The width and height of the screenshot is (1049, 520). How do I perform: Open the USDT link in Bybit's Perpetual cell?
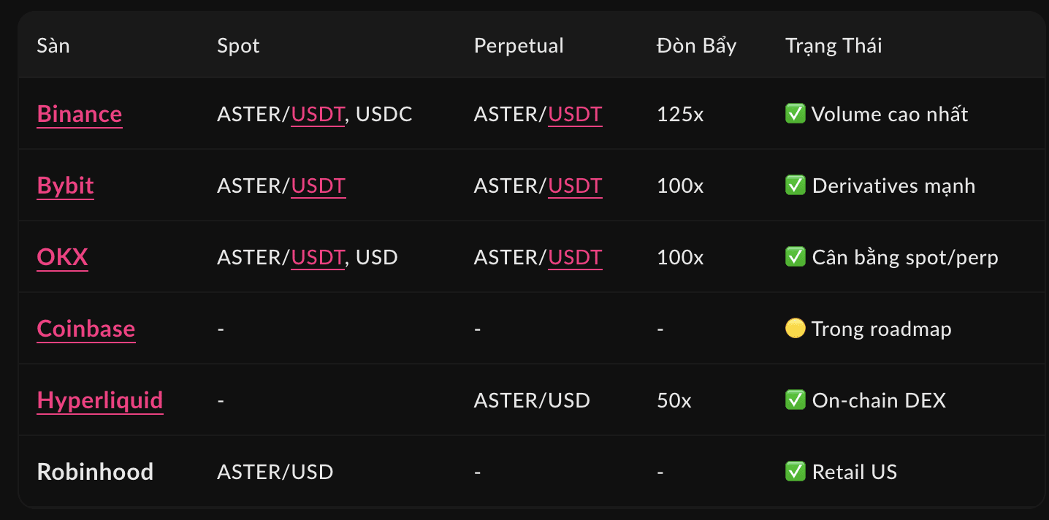[575, 186]
